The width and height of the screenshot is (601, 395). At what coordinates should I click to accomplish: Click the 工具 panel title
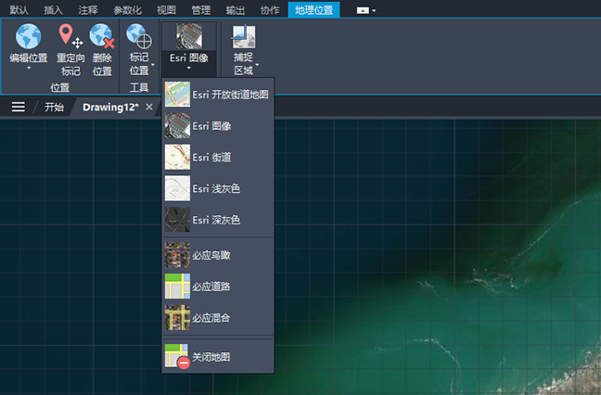139,87
